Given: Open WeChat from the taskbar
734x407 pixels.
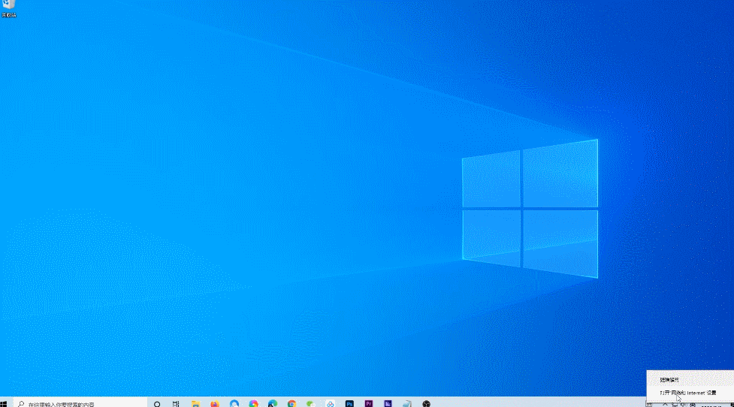Looking at the screenshot, I should [x=311, y=404].
